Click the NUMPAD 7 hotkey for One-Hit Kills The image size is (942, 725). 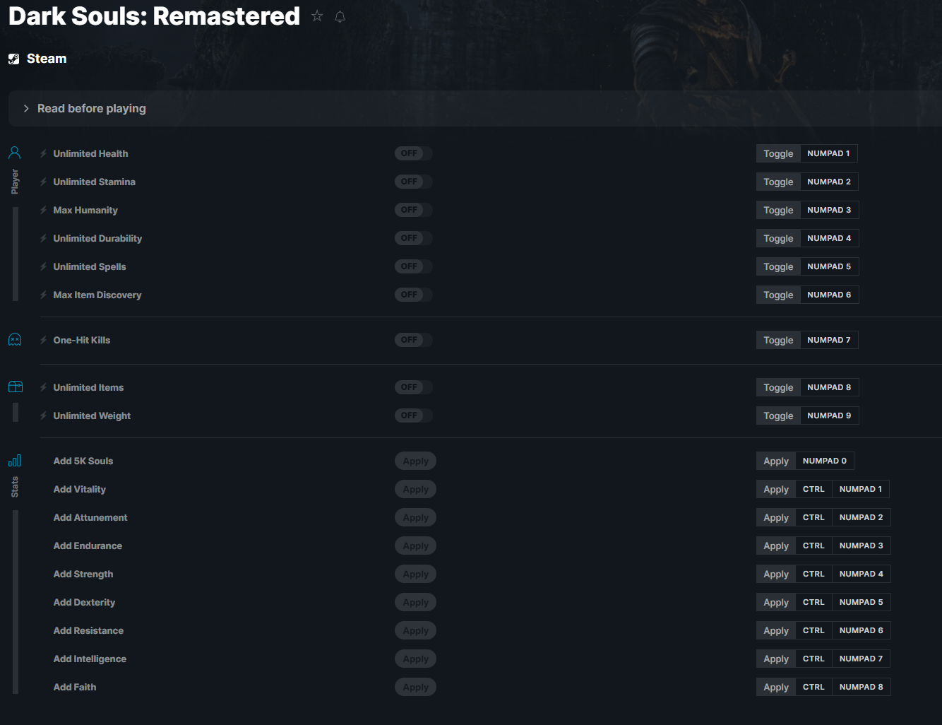(829, 340)
